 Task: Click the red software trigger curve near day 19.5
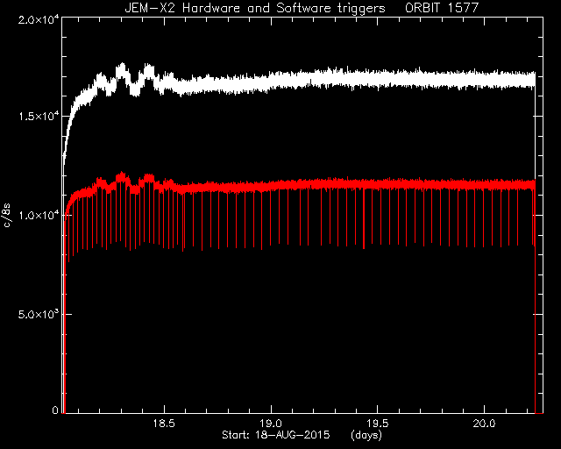pos(378,185)
